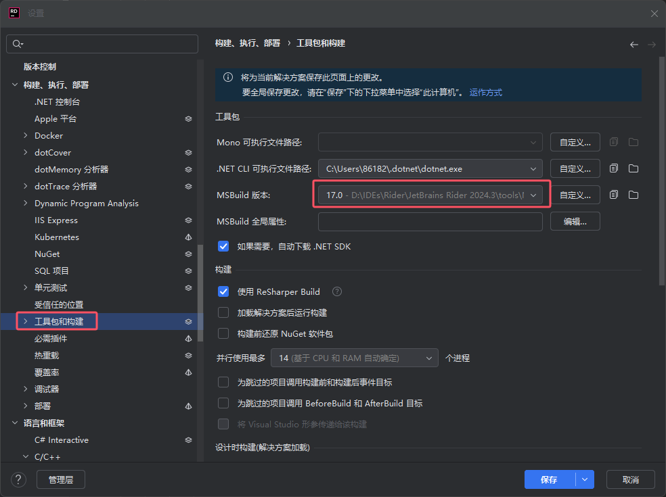Click layer icon beside 单元测试
Image resolution: width=666 pixels, height=497 pixels.
click(188, 288)
